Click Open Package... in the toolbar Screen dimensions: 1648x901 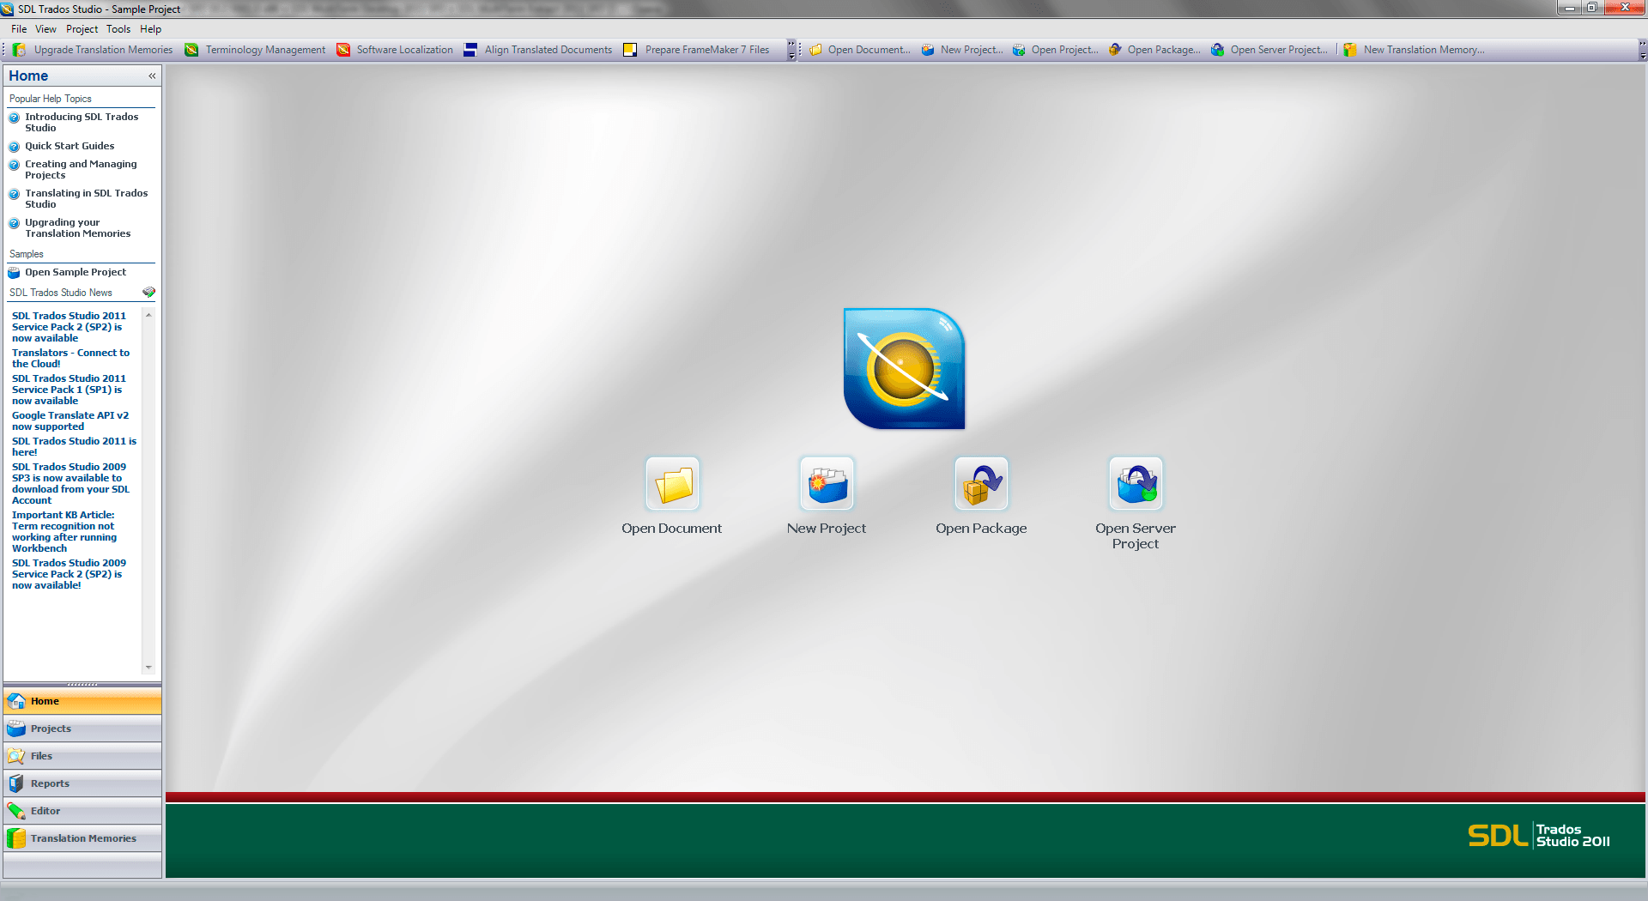(x=1154, y=50)
